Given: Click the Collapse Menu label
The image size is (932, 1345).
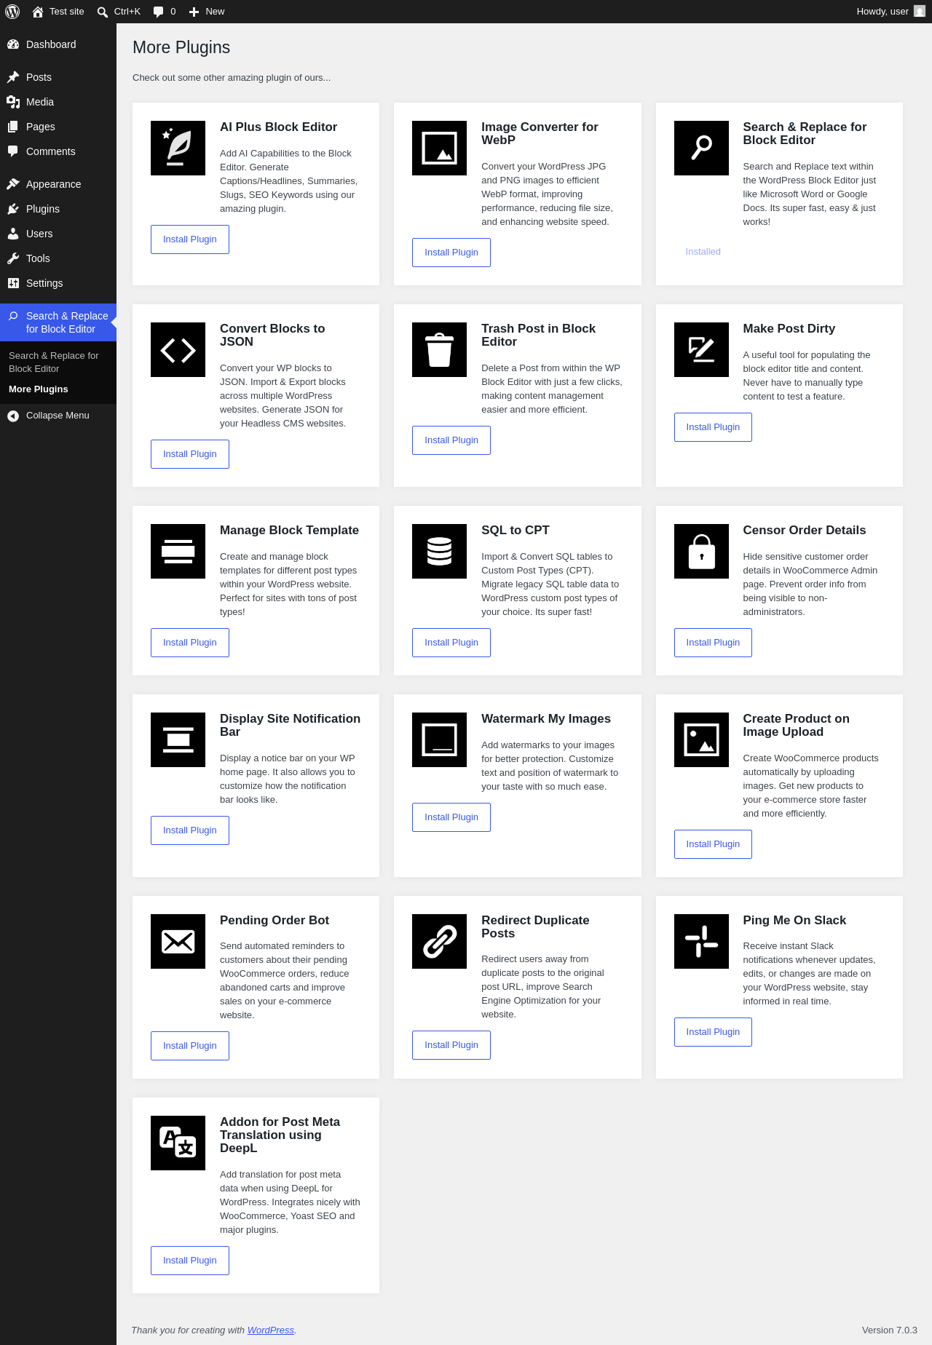Looking at the screenshot, I should pyautogui.click(x=58, y=416).
